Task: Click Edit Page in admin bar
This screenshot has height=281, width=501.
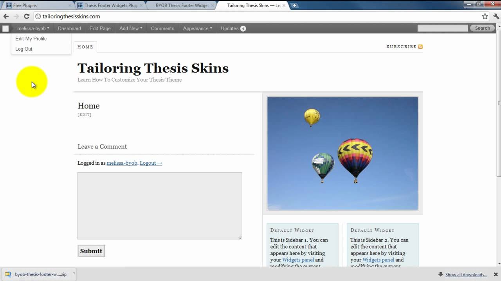Action: (100, 28)
